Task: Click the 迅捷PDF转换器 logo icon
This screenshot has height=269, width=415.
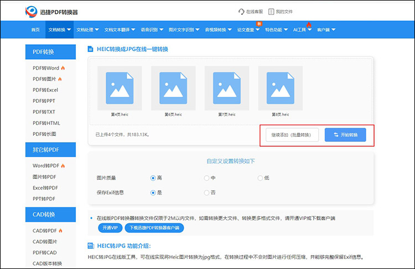Action: [x=31, y=12]
